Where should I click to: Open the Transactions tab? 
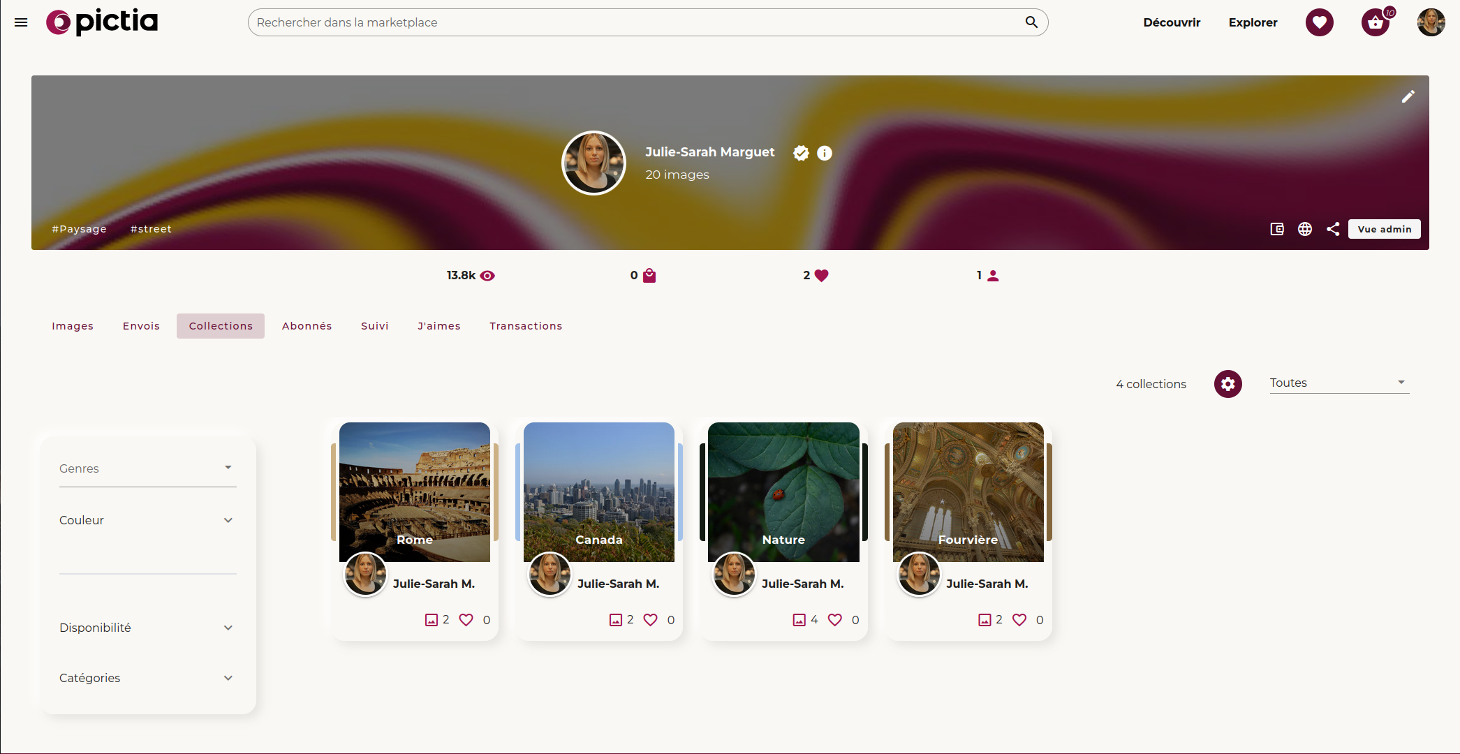(x=526, y=326)
